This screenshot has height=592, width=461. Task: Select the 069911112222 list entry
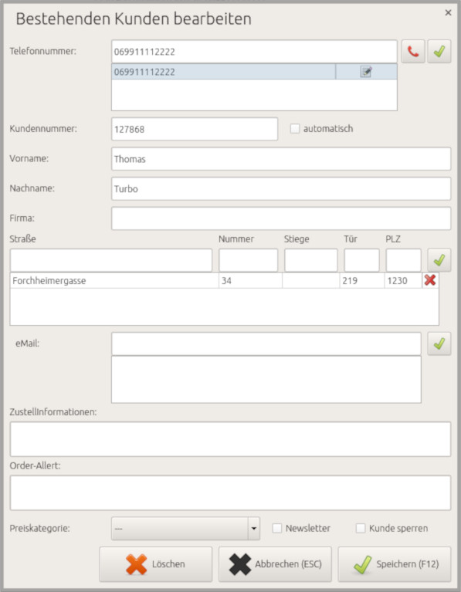coord(223,72)
